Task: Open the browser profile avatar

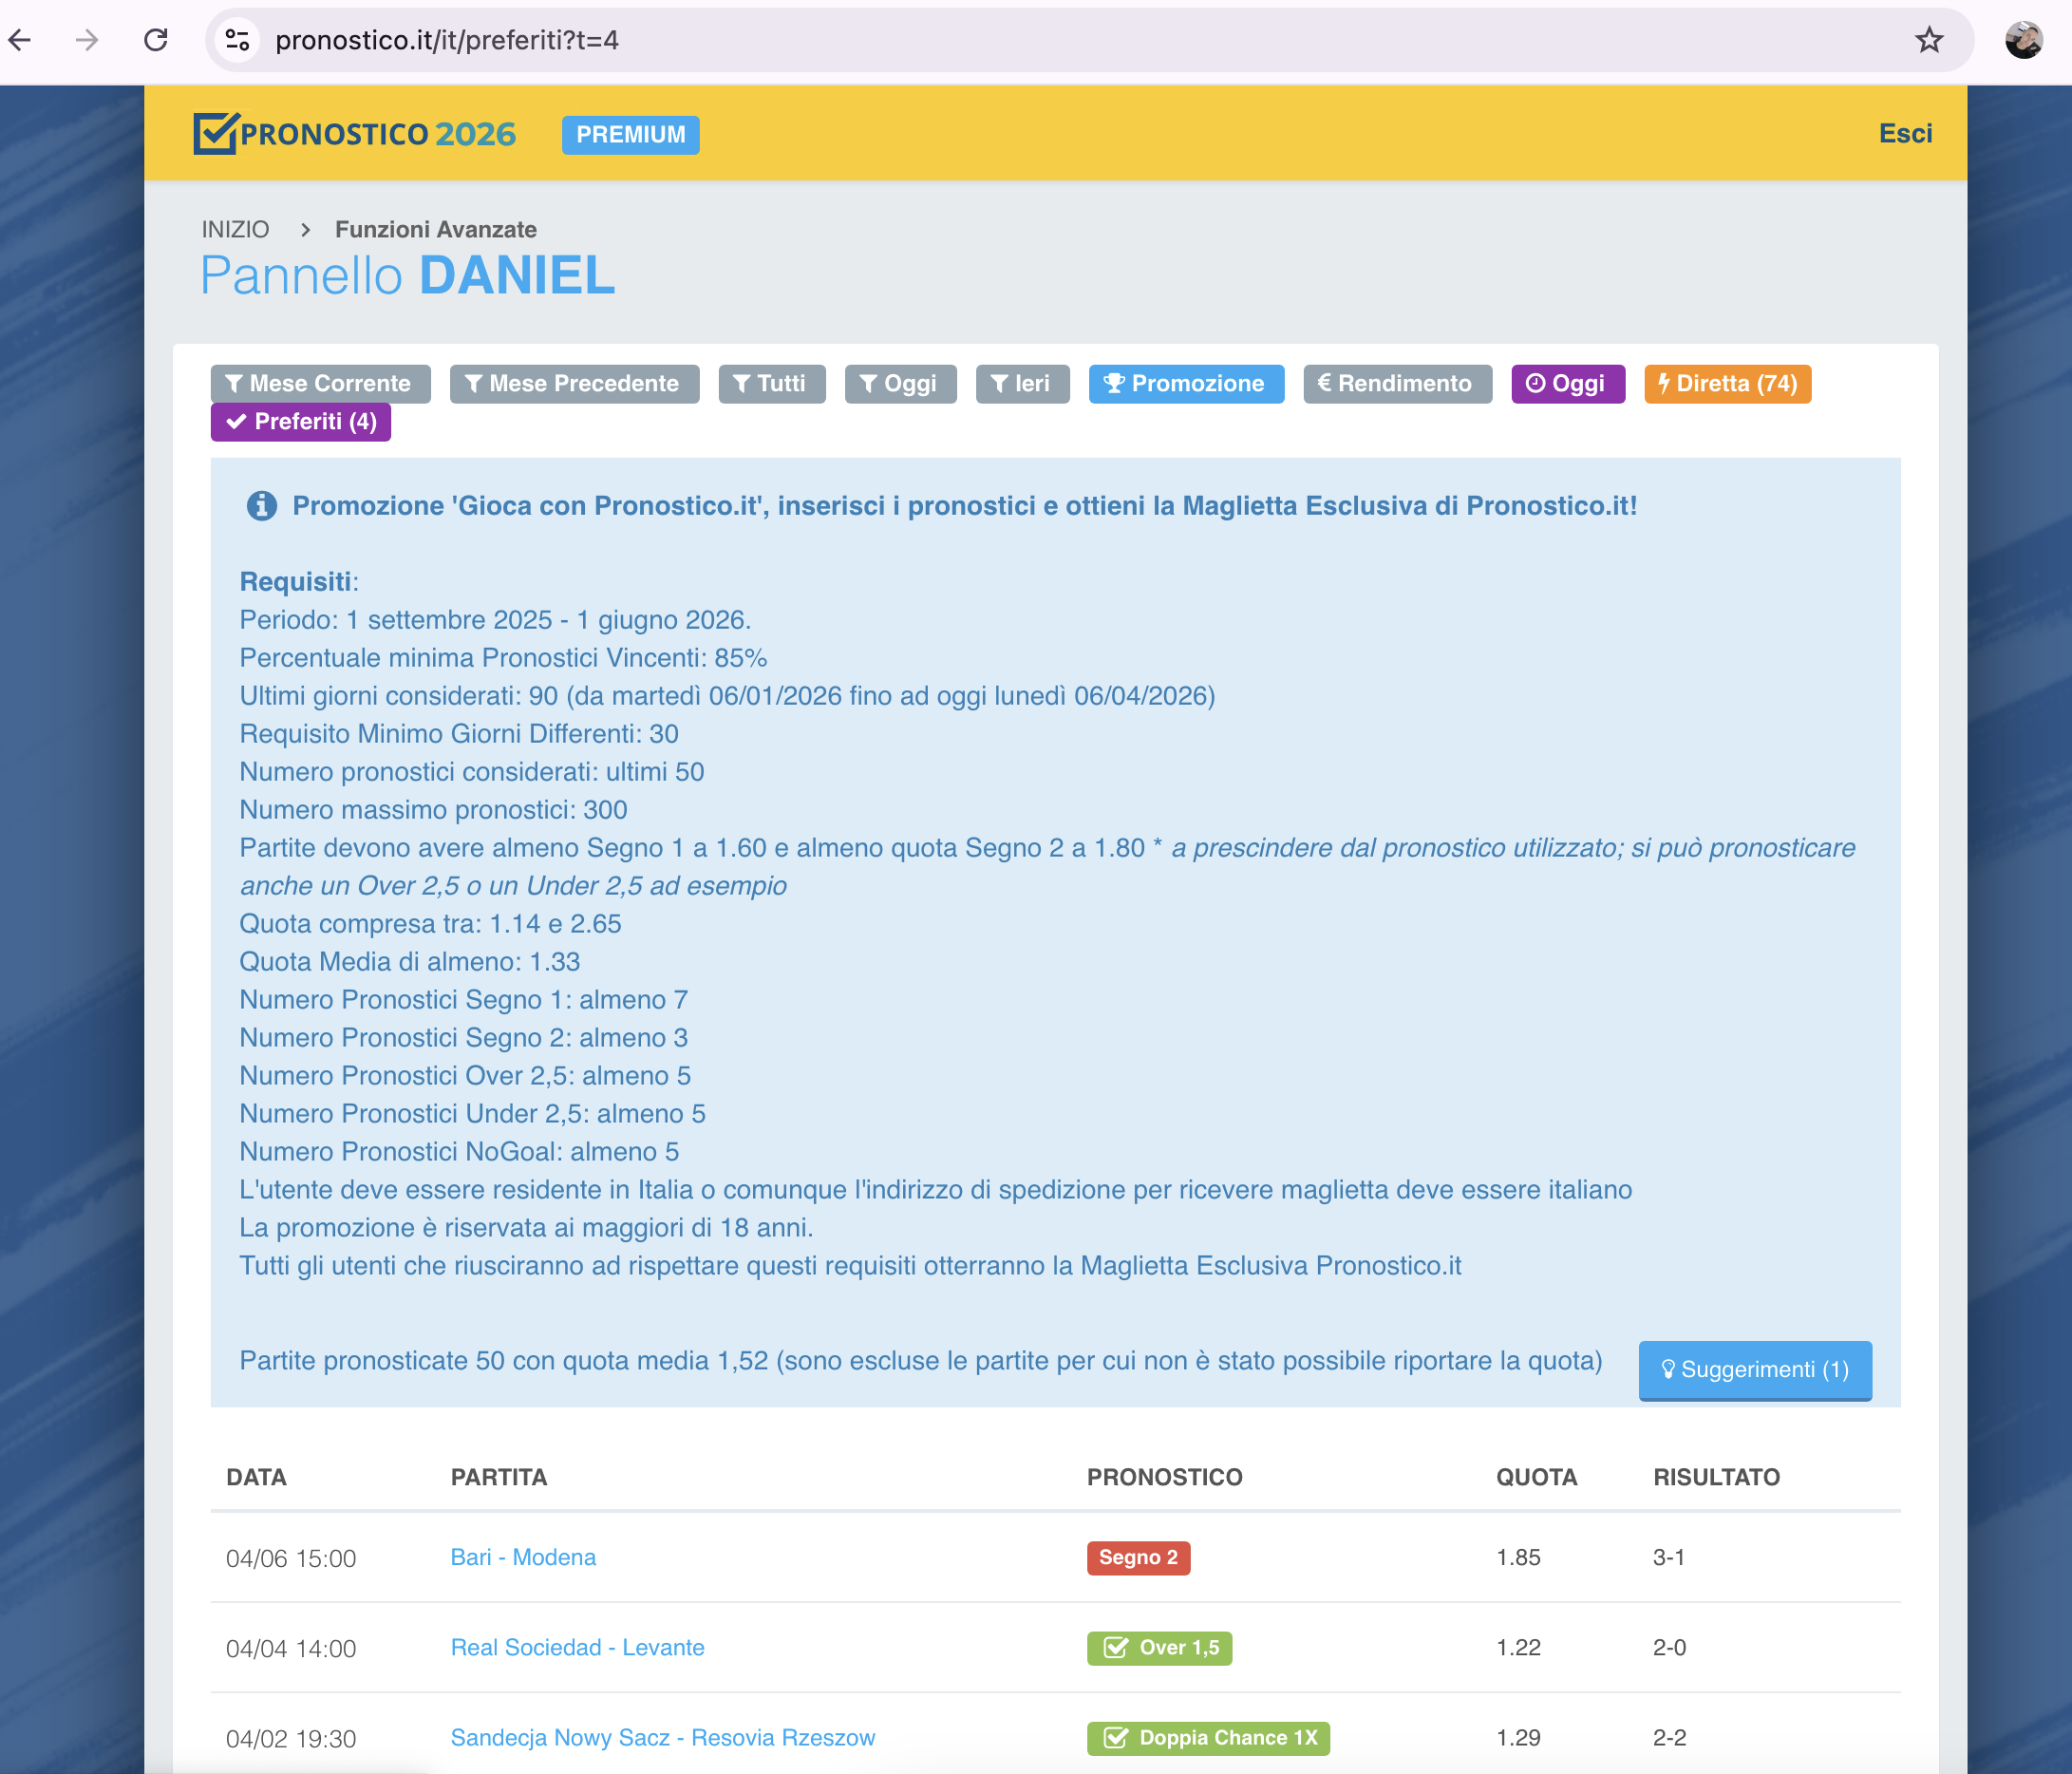Action: click(2023, 40)
